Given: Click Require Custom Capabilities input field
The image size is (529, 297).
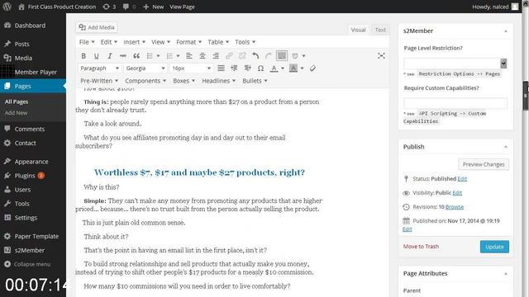Looking at the screenshot, I should tap(455, 103).
